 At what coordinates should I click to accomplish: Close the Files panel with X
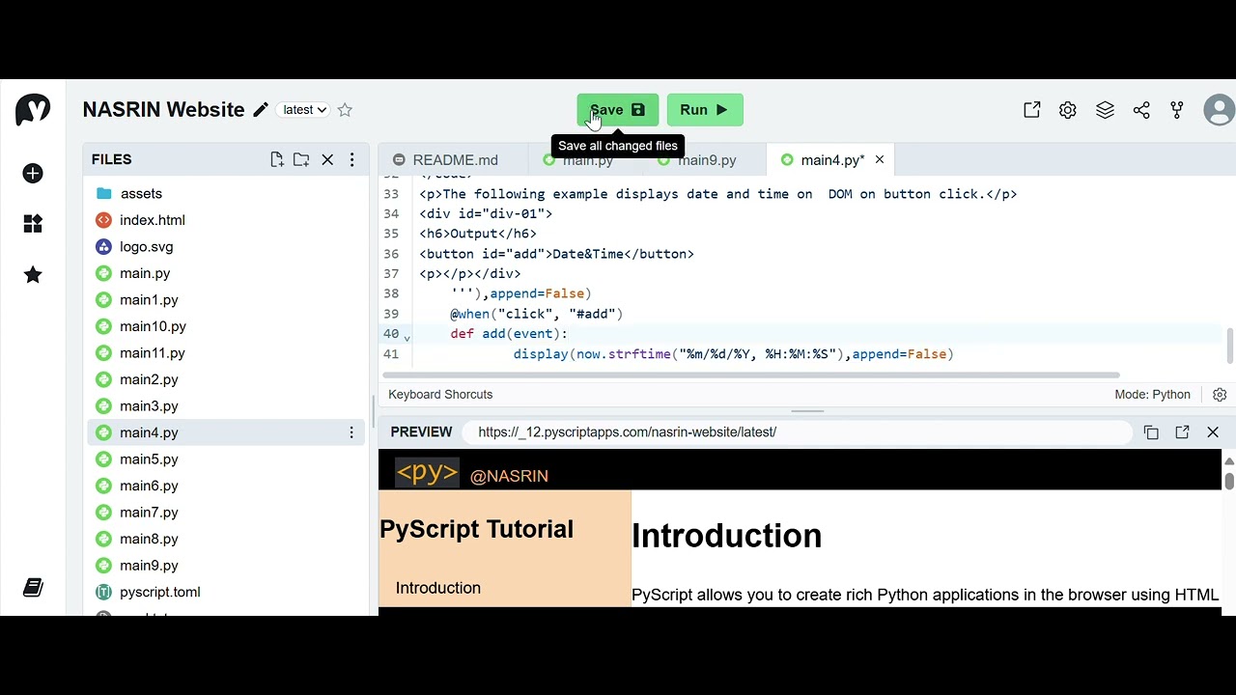click(x=327, y=159)
